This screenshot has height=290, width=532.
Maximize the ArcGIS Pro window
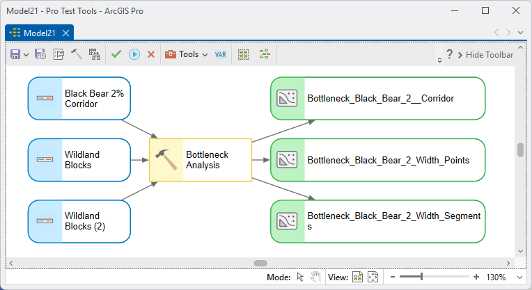[x=485, y=10]
